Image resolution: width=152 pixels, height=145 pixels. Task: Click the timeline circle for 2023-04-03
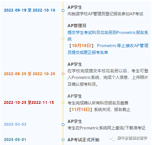click(x=63, y=124)
